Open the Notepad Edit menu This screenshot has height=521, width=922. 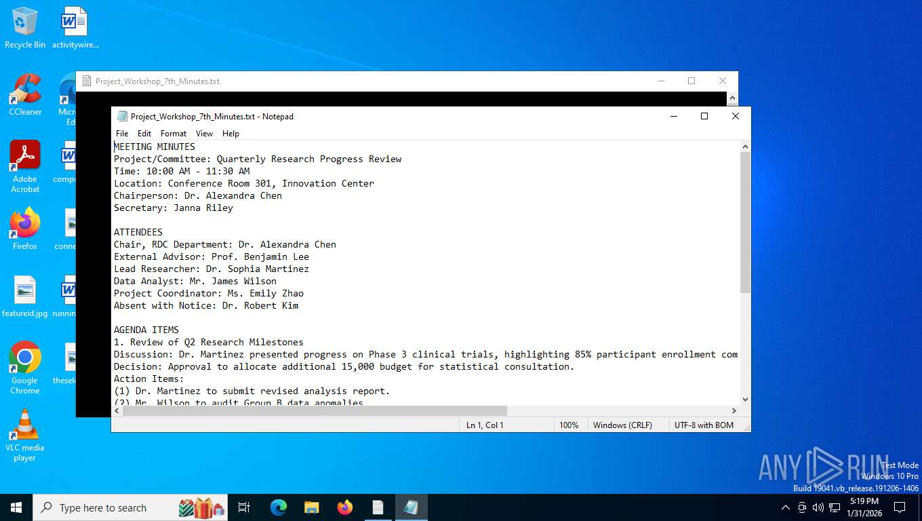pyautogui.click(x=144, y=134)
